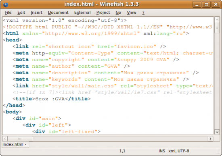Click the opening '<head>' tag line
The image size is (222, 156).
[13, 40]
